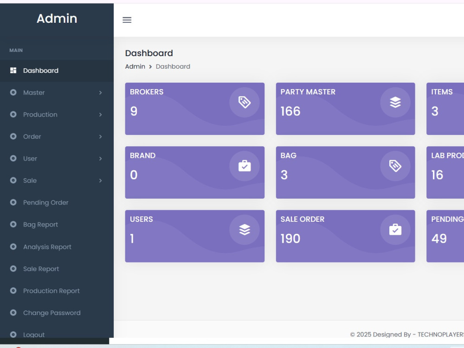The height and width of the screenshot is (348, 464).
Task: Click the circle icon beside Analysis Report
Action: click(x=13, y=246)
